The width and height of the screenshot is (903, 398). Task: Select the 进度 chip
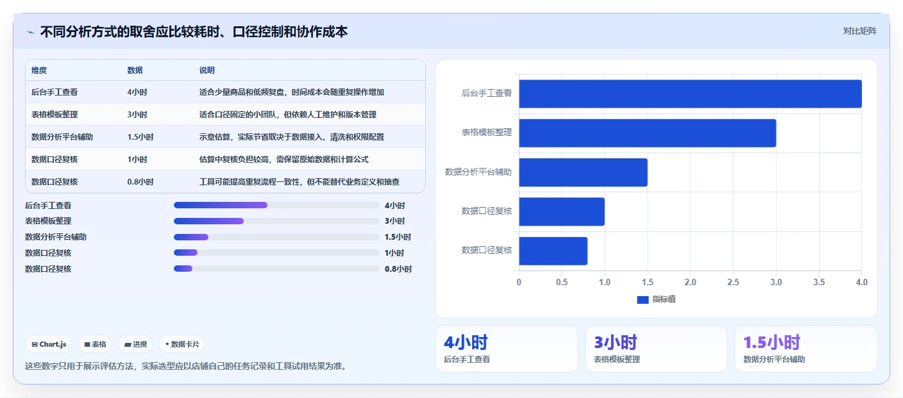point(135,344)
